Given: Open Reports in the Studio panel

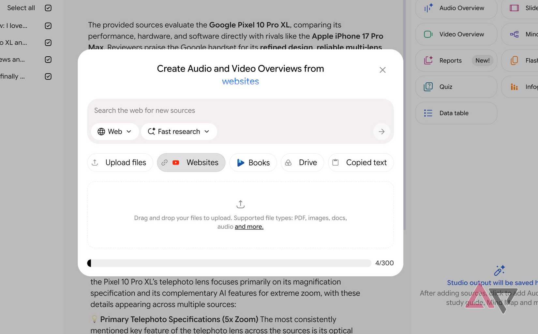Looking at the screenshot, I should pos(456,61).
